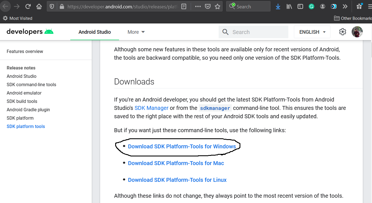Click the site search magnifier icon
The width and height of the screenshot is (372, 203).
pos(225,32)
